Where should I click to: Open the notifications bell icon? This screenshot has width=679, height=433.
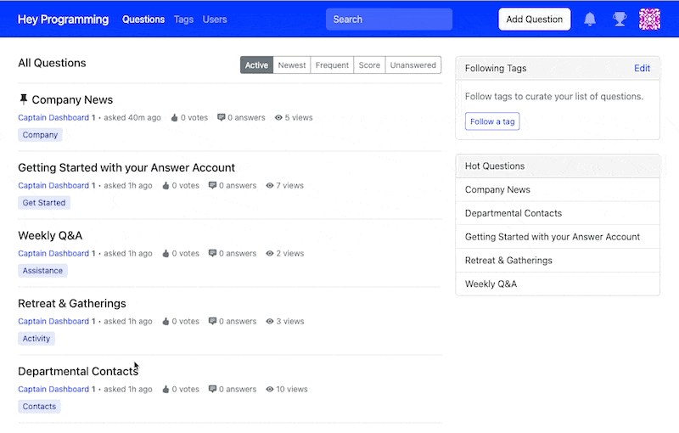[x=590, y=20]
